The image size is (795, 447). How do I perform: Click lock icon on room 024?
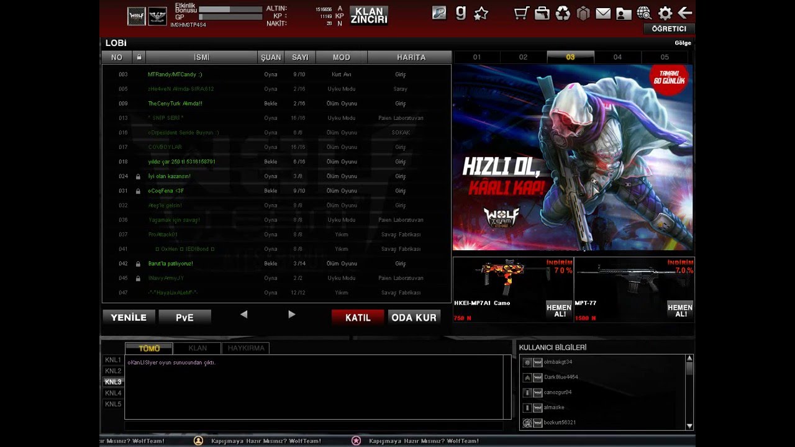138,176
